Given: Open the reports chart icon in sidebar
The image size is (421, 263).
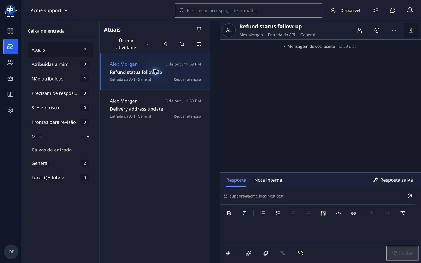Looking at the screenshot, I should [10, 94].
